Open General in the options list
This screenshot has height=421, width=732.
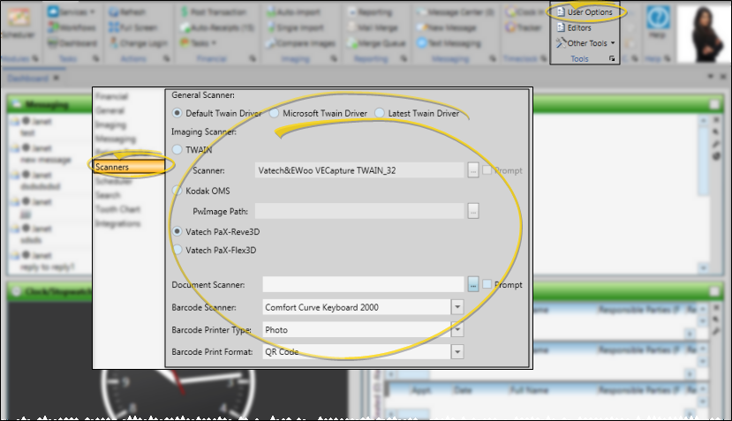point(109,110)
